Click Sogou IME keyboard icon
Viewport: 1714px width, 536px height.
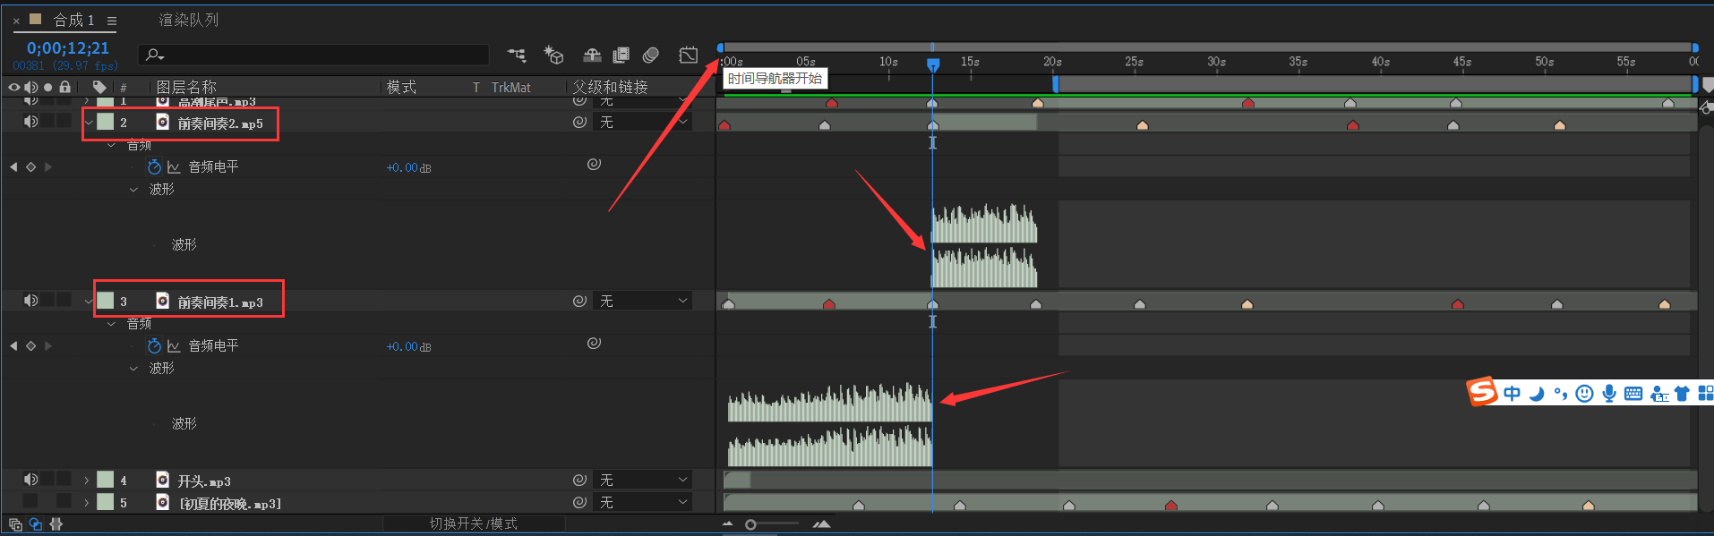(x=1633, y=394)
